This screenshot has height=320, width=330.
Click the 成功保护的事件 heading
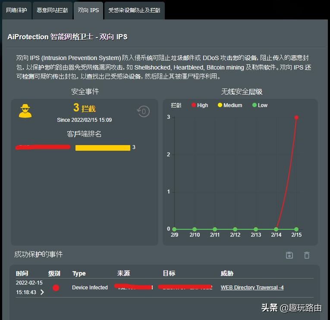coord(38,254)
